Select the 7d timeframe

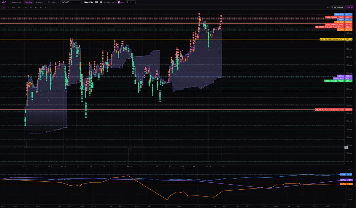click(46, 7)
